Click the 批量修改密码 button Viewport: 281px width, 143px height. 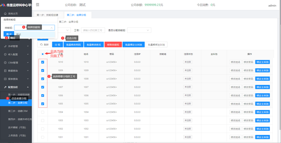pyautogui.click(x=73, y=45)
